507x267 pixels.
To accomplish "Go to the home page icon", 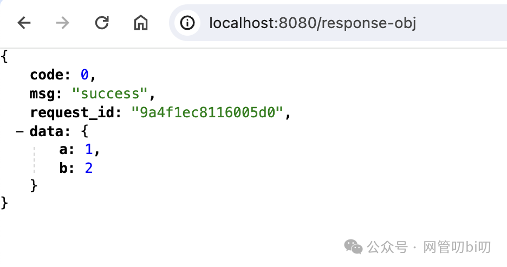I will 141,23.
